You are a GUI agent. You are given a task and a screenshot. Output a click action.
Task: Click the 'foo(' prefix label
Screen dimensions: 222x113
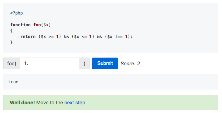(12, 63)
